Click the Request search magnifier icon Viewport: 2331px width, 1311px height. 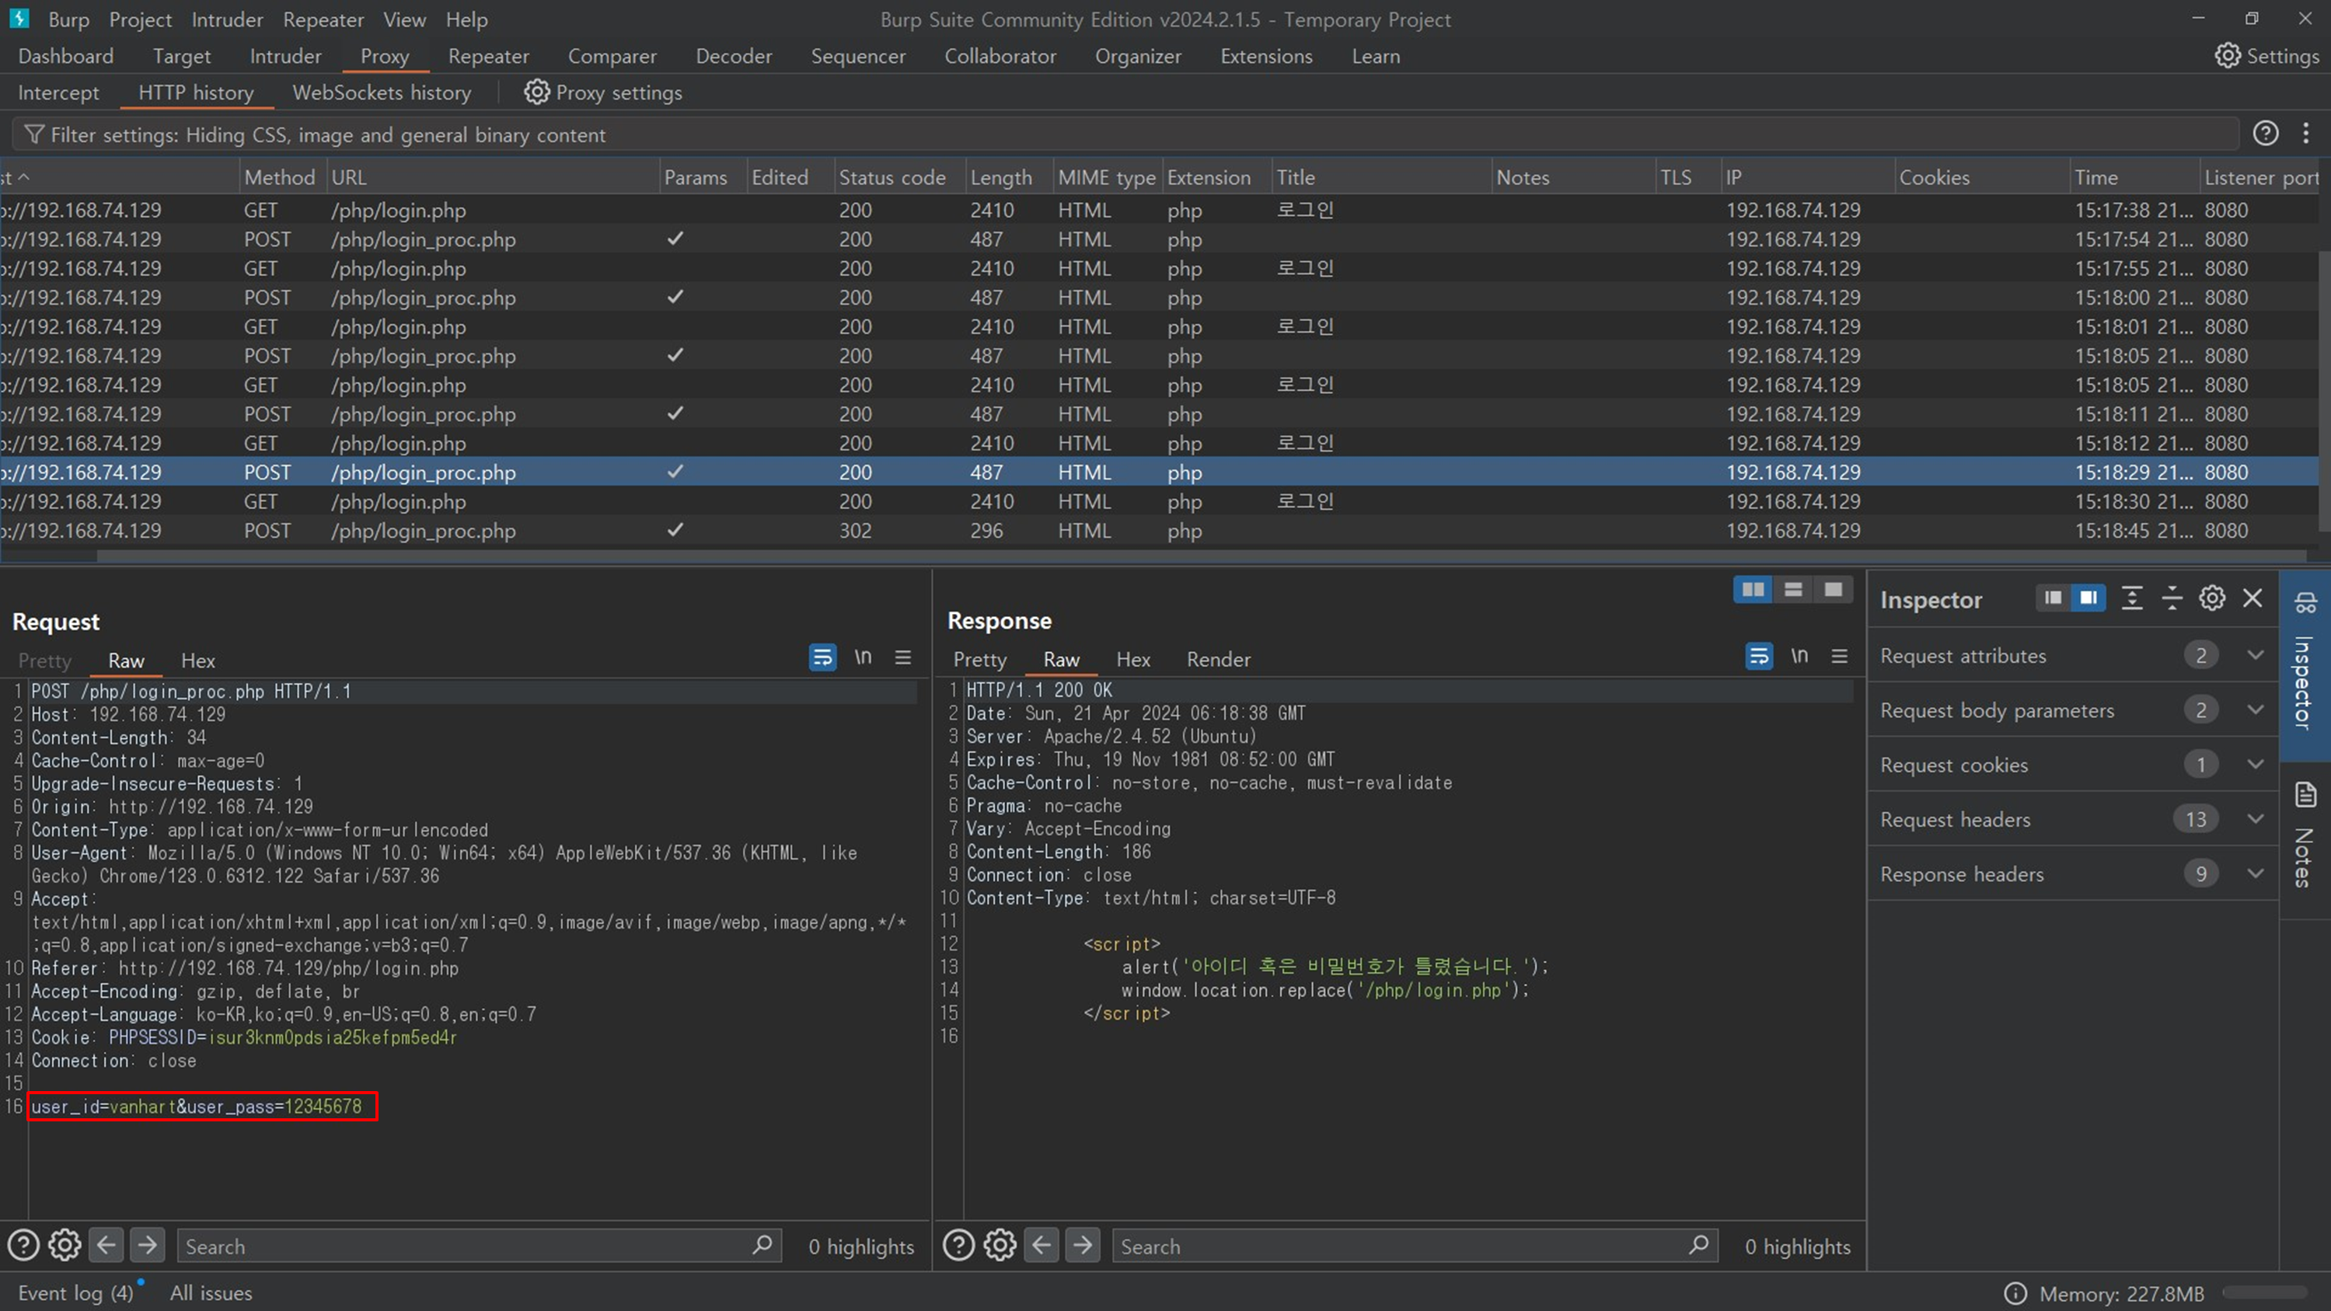click(x=762, y=1246)
